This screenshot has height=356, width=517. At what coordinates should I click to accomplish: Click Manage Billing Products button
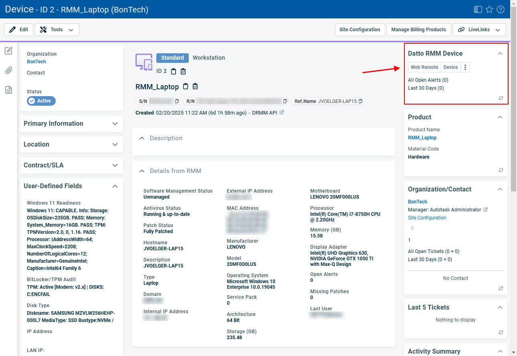point(418,30)
